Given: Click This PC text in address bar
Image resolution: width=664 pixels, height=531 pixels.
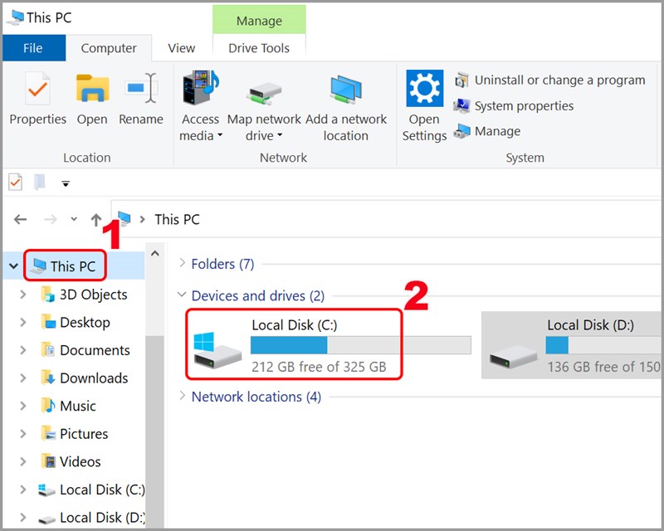Looking at the screenshot, I should tap(177, 219).
